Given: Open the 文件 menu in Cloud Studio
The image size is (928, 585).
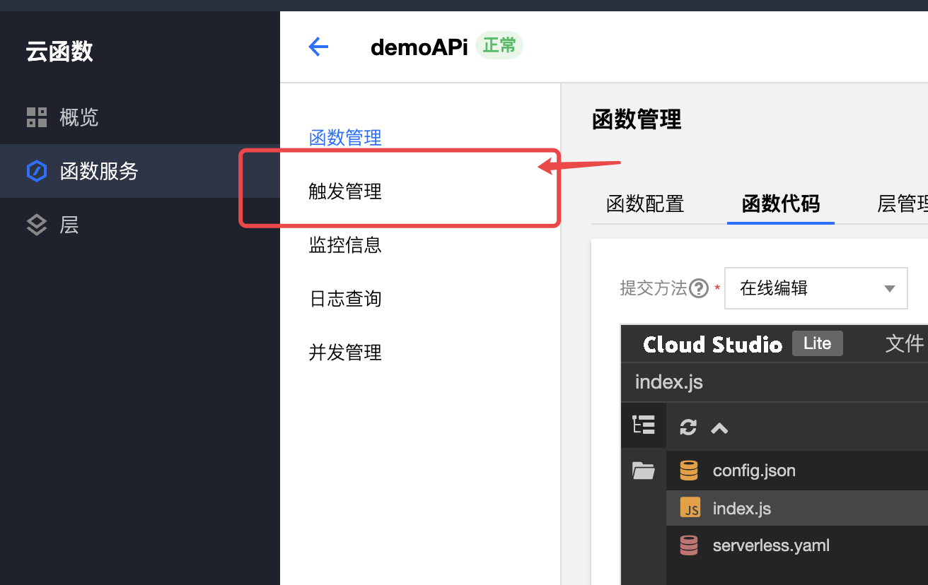Looking at the screenshot, I should 904,344.
